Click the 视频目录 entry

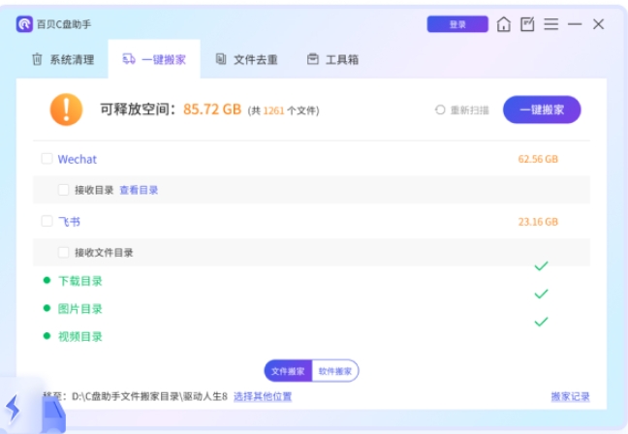(x=80, y=336)
